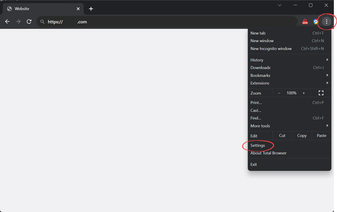This screenshot has height=212, width=337.
Task: Open the tab search chevron
Action: pos(279,5)
